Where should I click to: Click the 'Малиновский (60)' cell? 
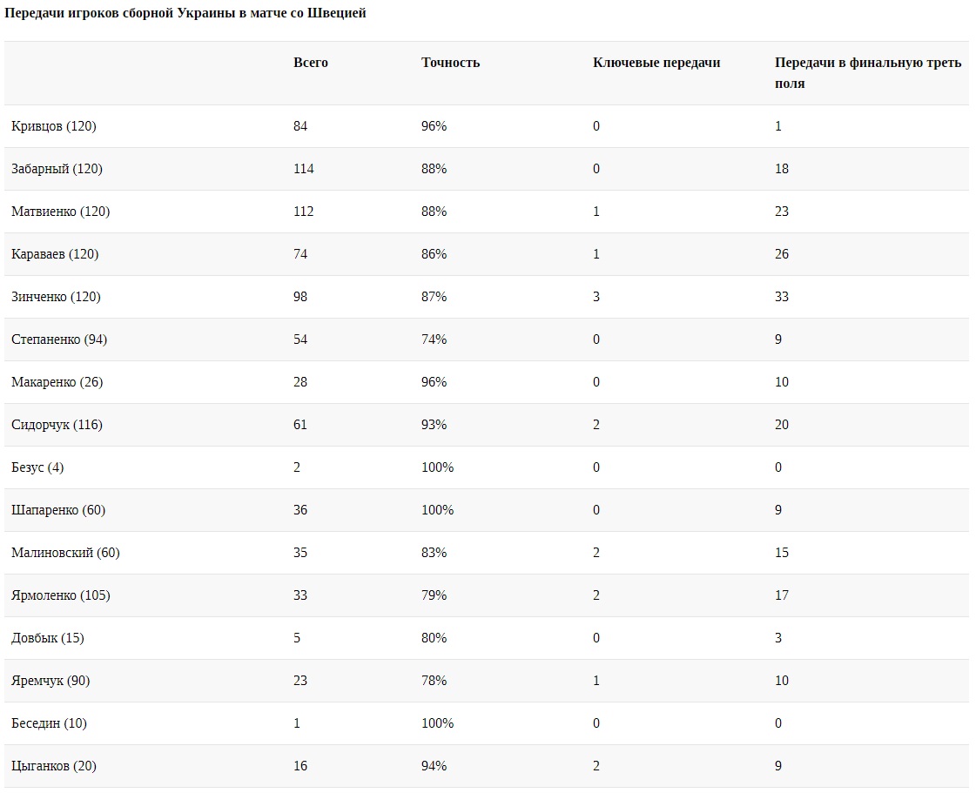coord(65,553)
